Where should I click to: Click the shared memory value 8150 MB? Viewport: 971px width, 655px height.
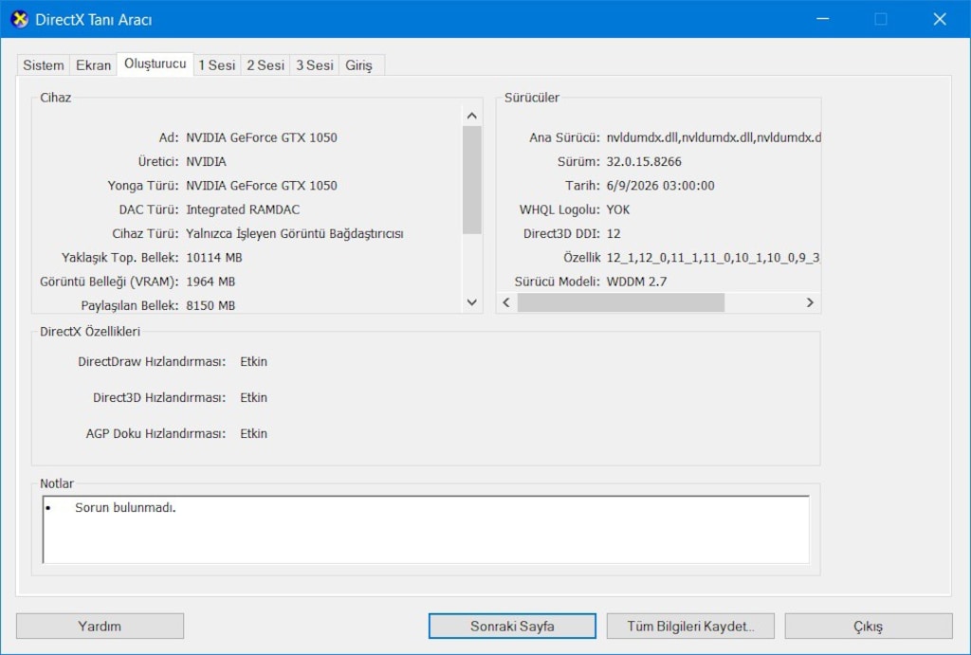point(211,306)
